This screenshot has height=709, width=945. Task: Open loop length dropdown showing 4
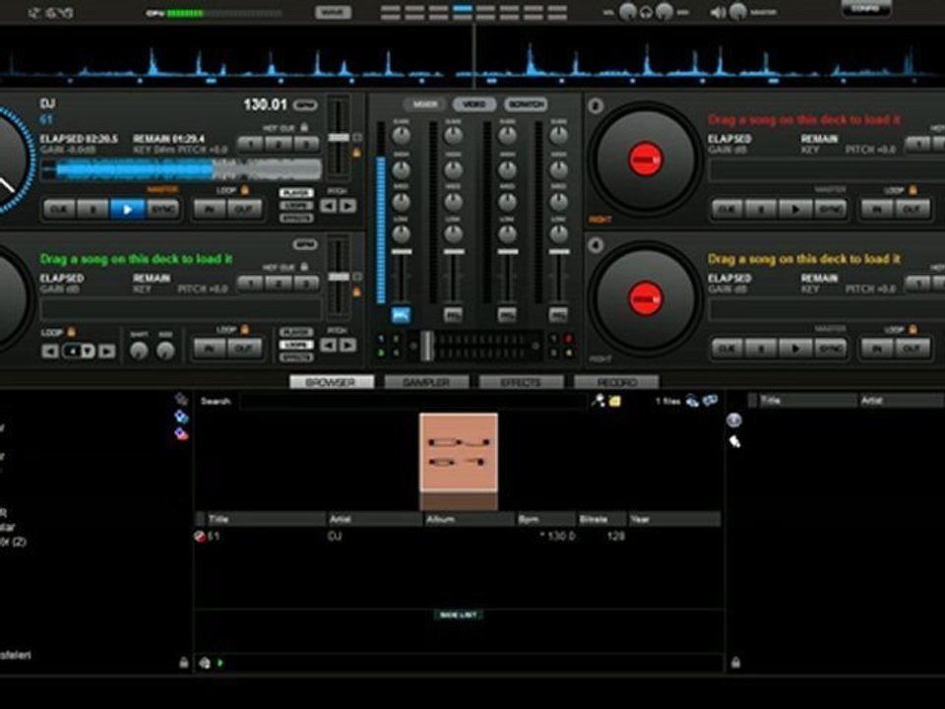[80, 351]
